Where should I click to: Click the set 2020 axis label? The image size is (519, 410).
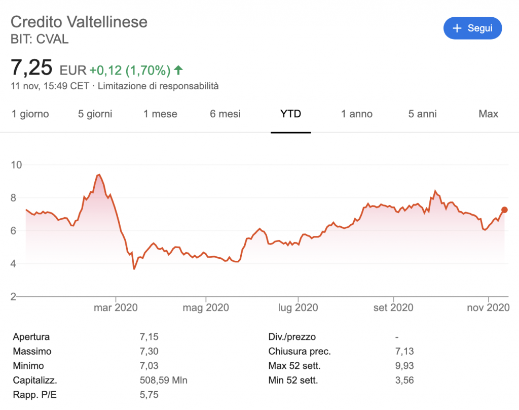point(393,307)
